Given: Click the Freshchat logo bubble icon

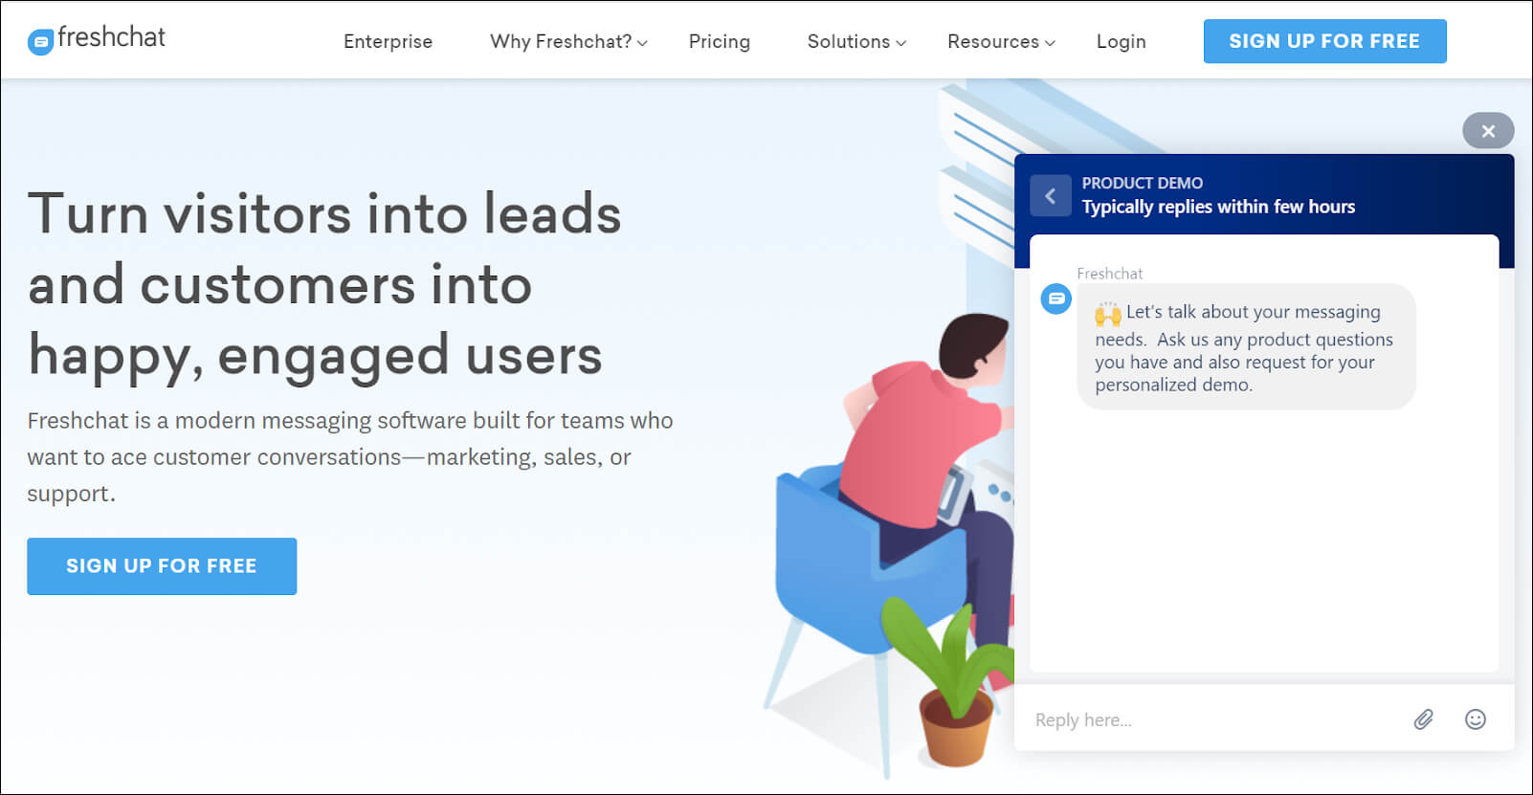Looking at the screenshot, I should (x=40, y=42).
